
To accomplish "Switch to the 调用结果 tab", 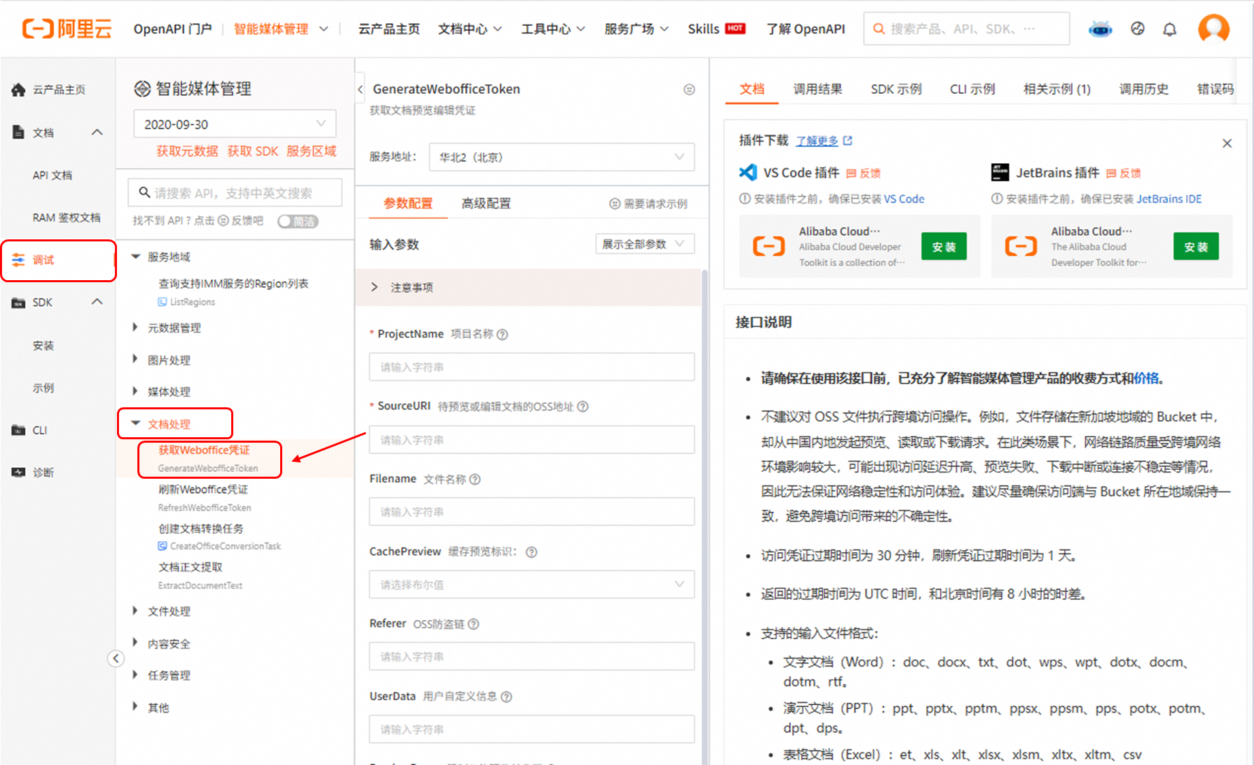I will (817, 89).
